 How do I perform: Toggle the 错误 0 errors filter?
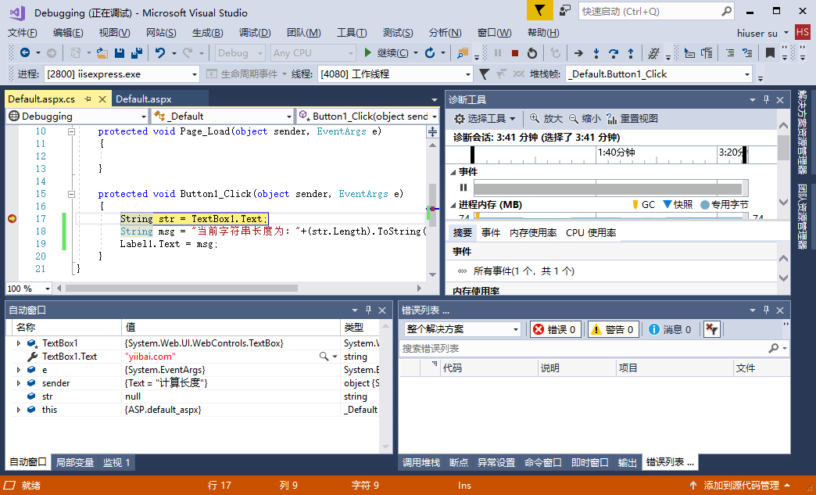click(x=554, y=329)
